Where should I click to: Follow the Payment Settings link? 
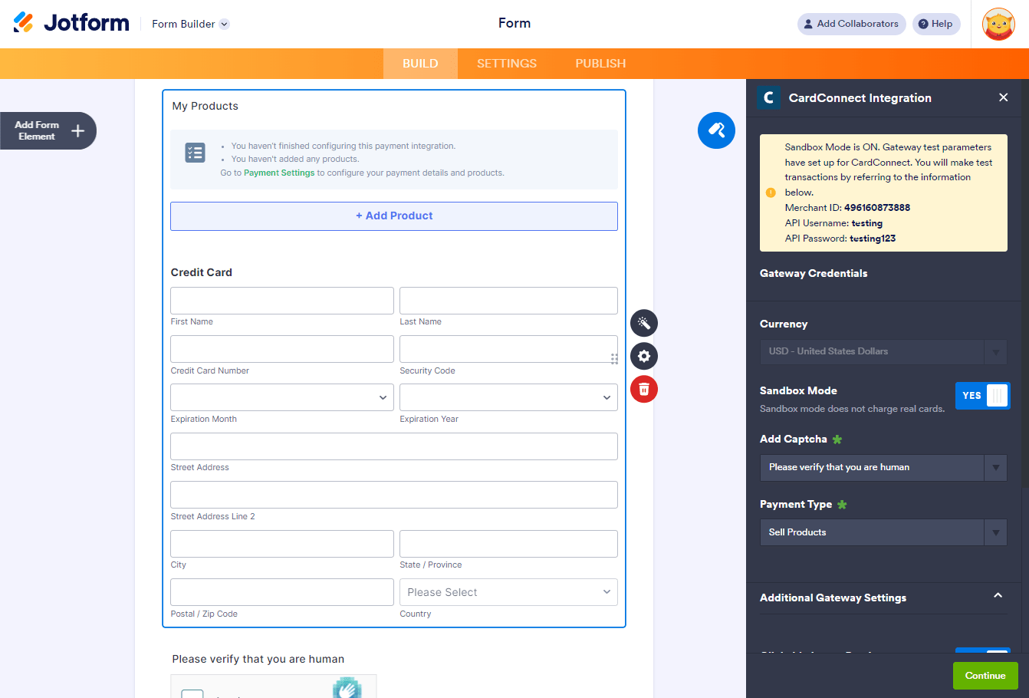pos(279,173)
